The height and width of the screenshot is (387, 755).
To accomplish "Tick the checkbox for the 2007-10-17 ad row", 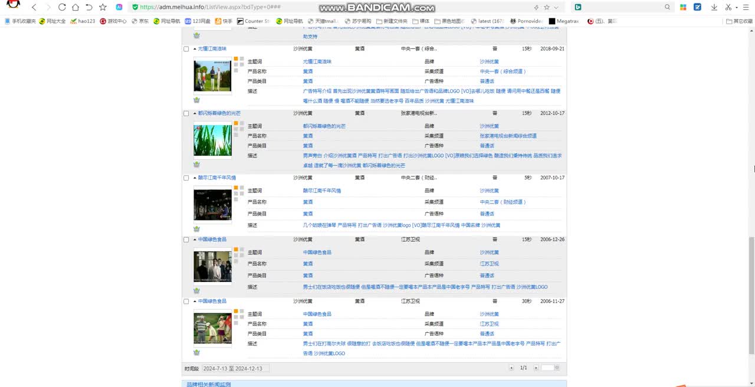I will pos(186,178).
